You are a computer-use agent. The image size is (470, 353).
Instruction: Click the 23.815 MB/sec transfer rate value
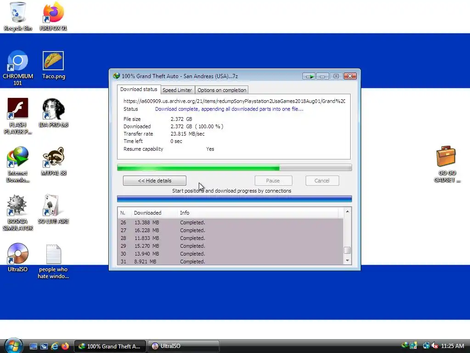click(x=188, y=134)
